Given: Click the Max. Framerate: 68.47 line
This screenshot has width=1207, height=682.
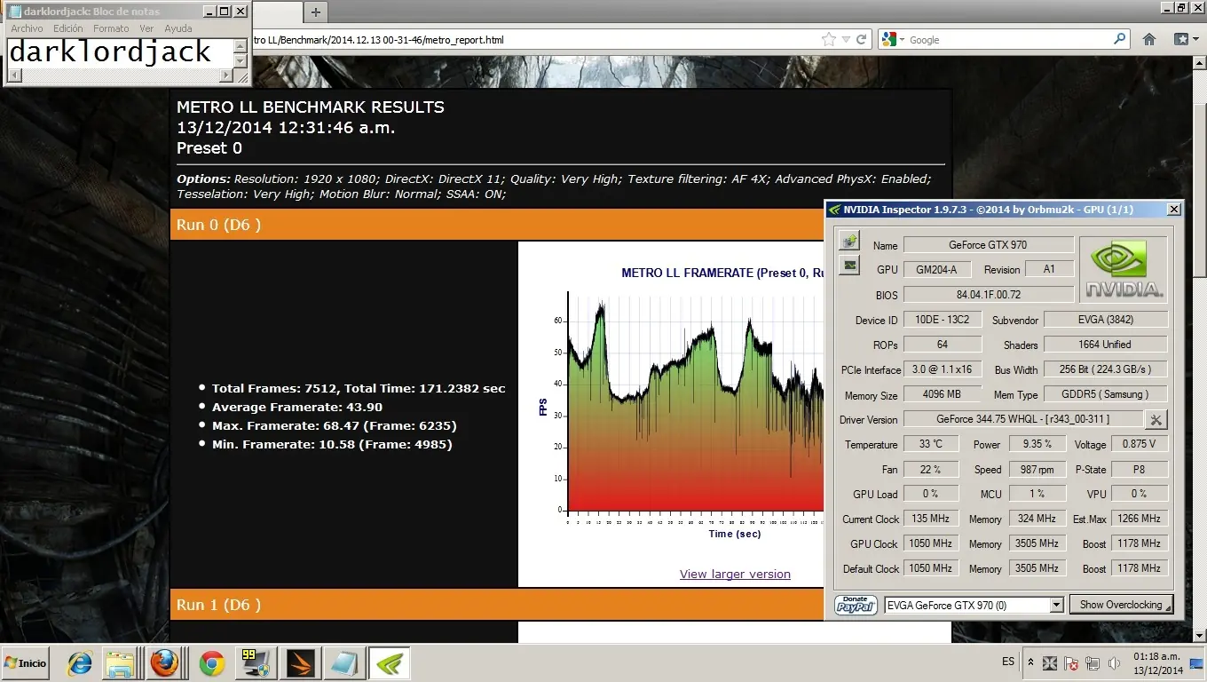Looking at the screenshot, I should pyautogui.click(x=335, y=425).
